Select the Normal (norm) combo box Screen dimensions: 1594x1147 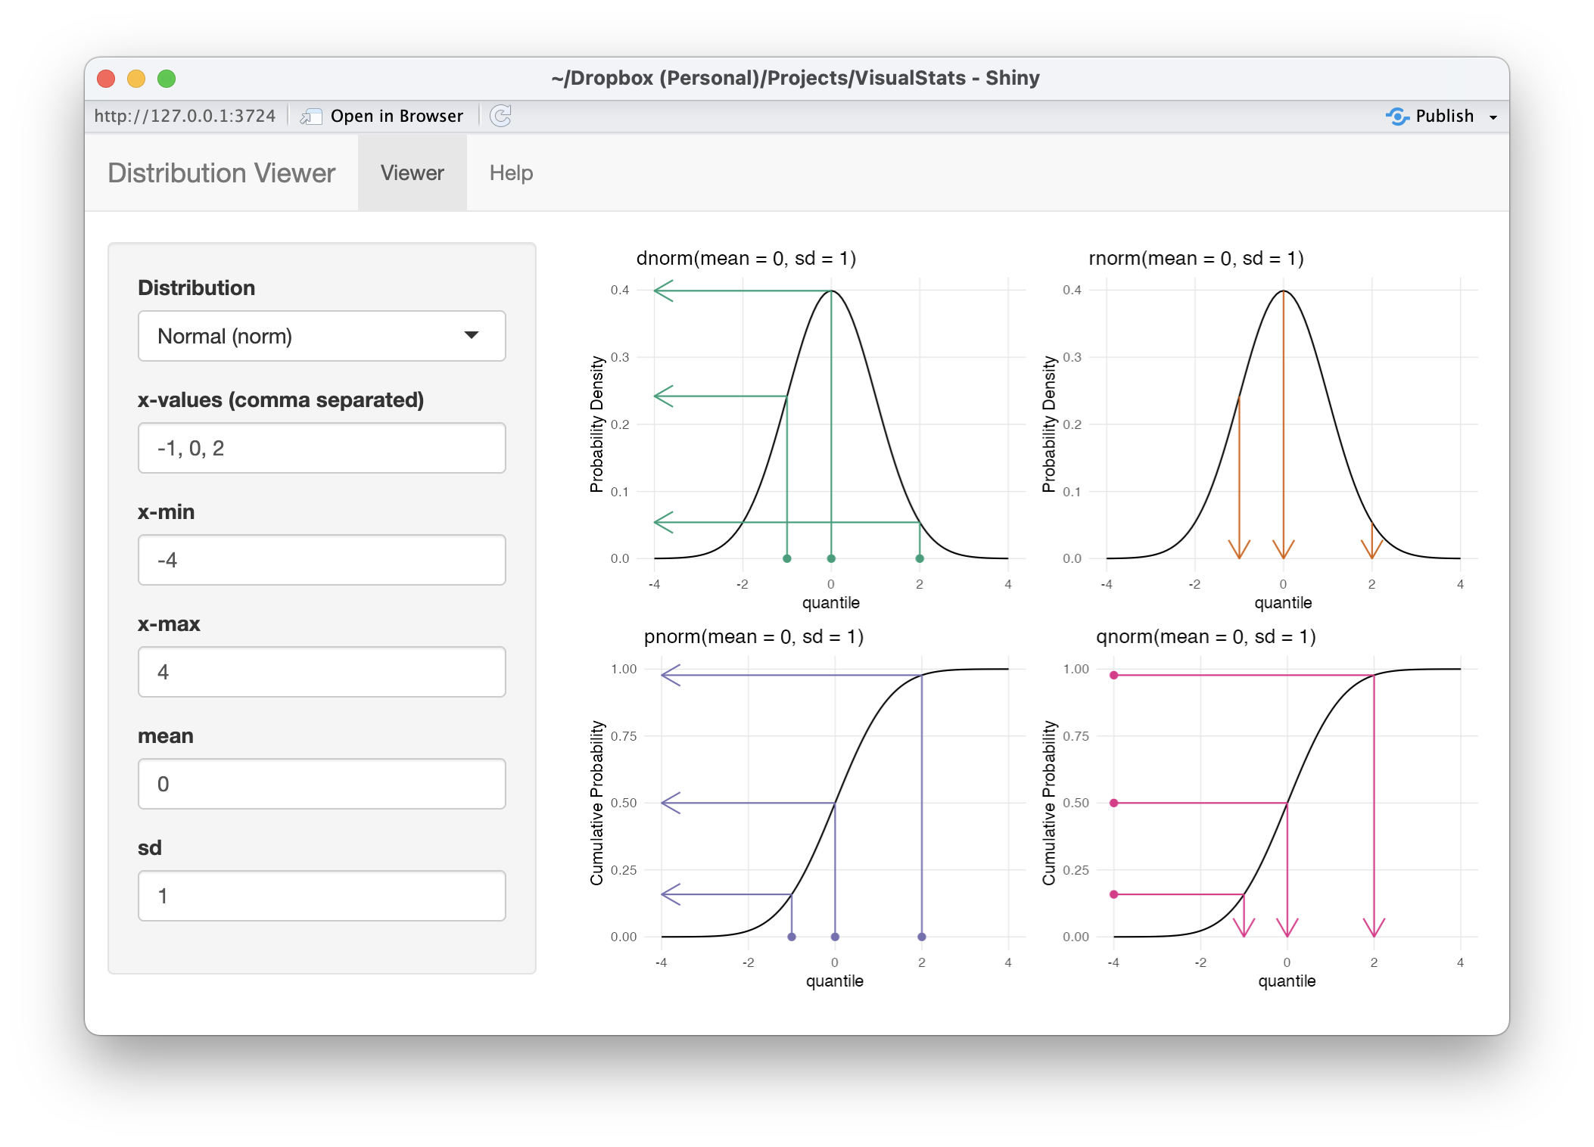point(303,336)
